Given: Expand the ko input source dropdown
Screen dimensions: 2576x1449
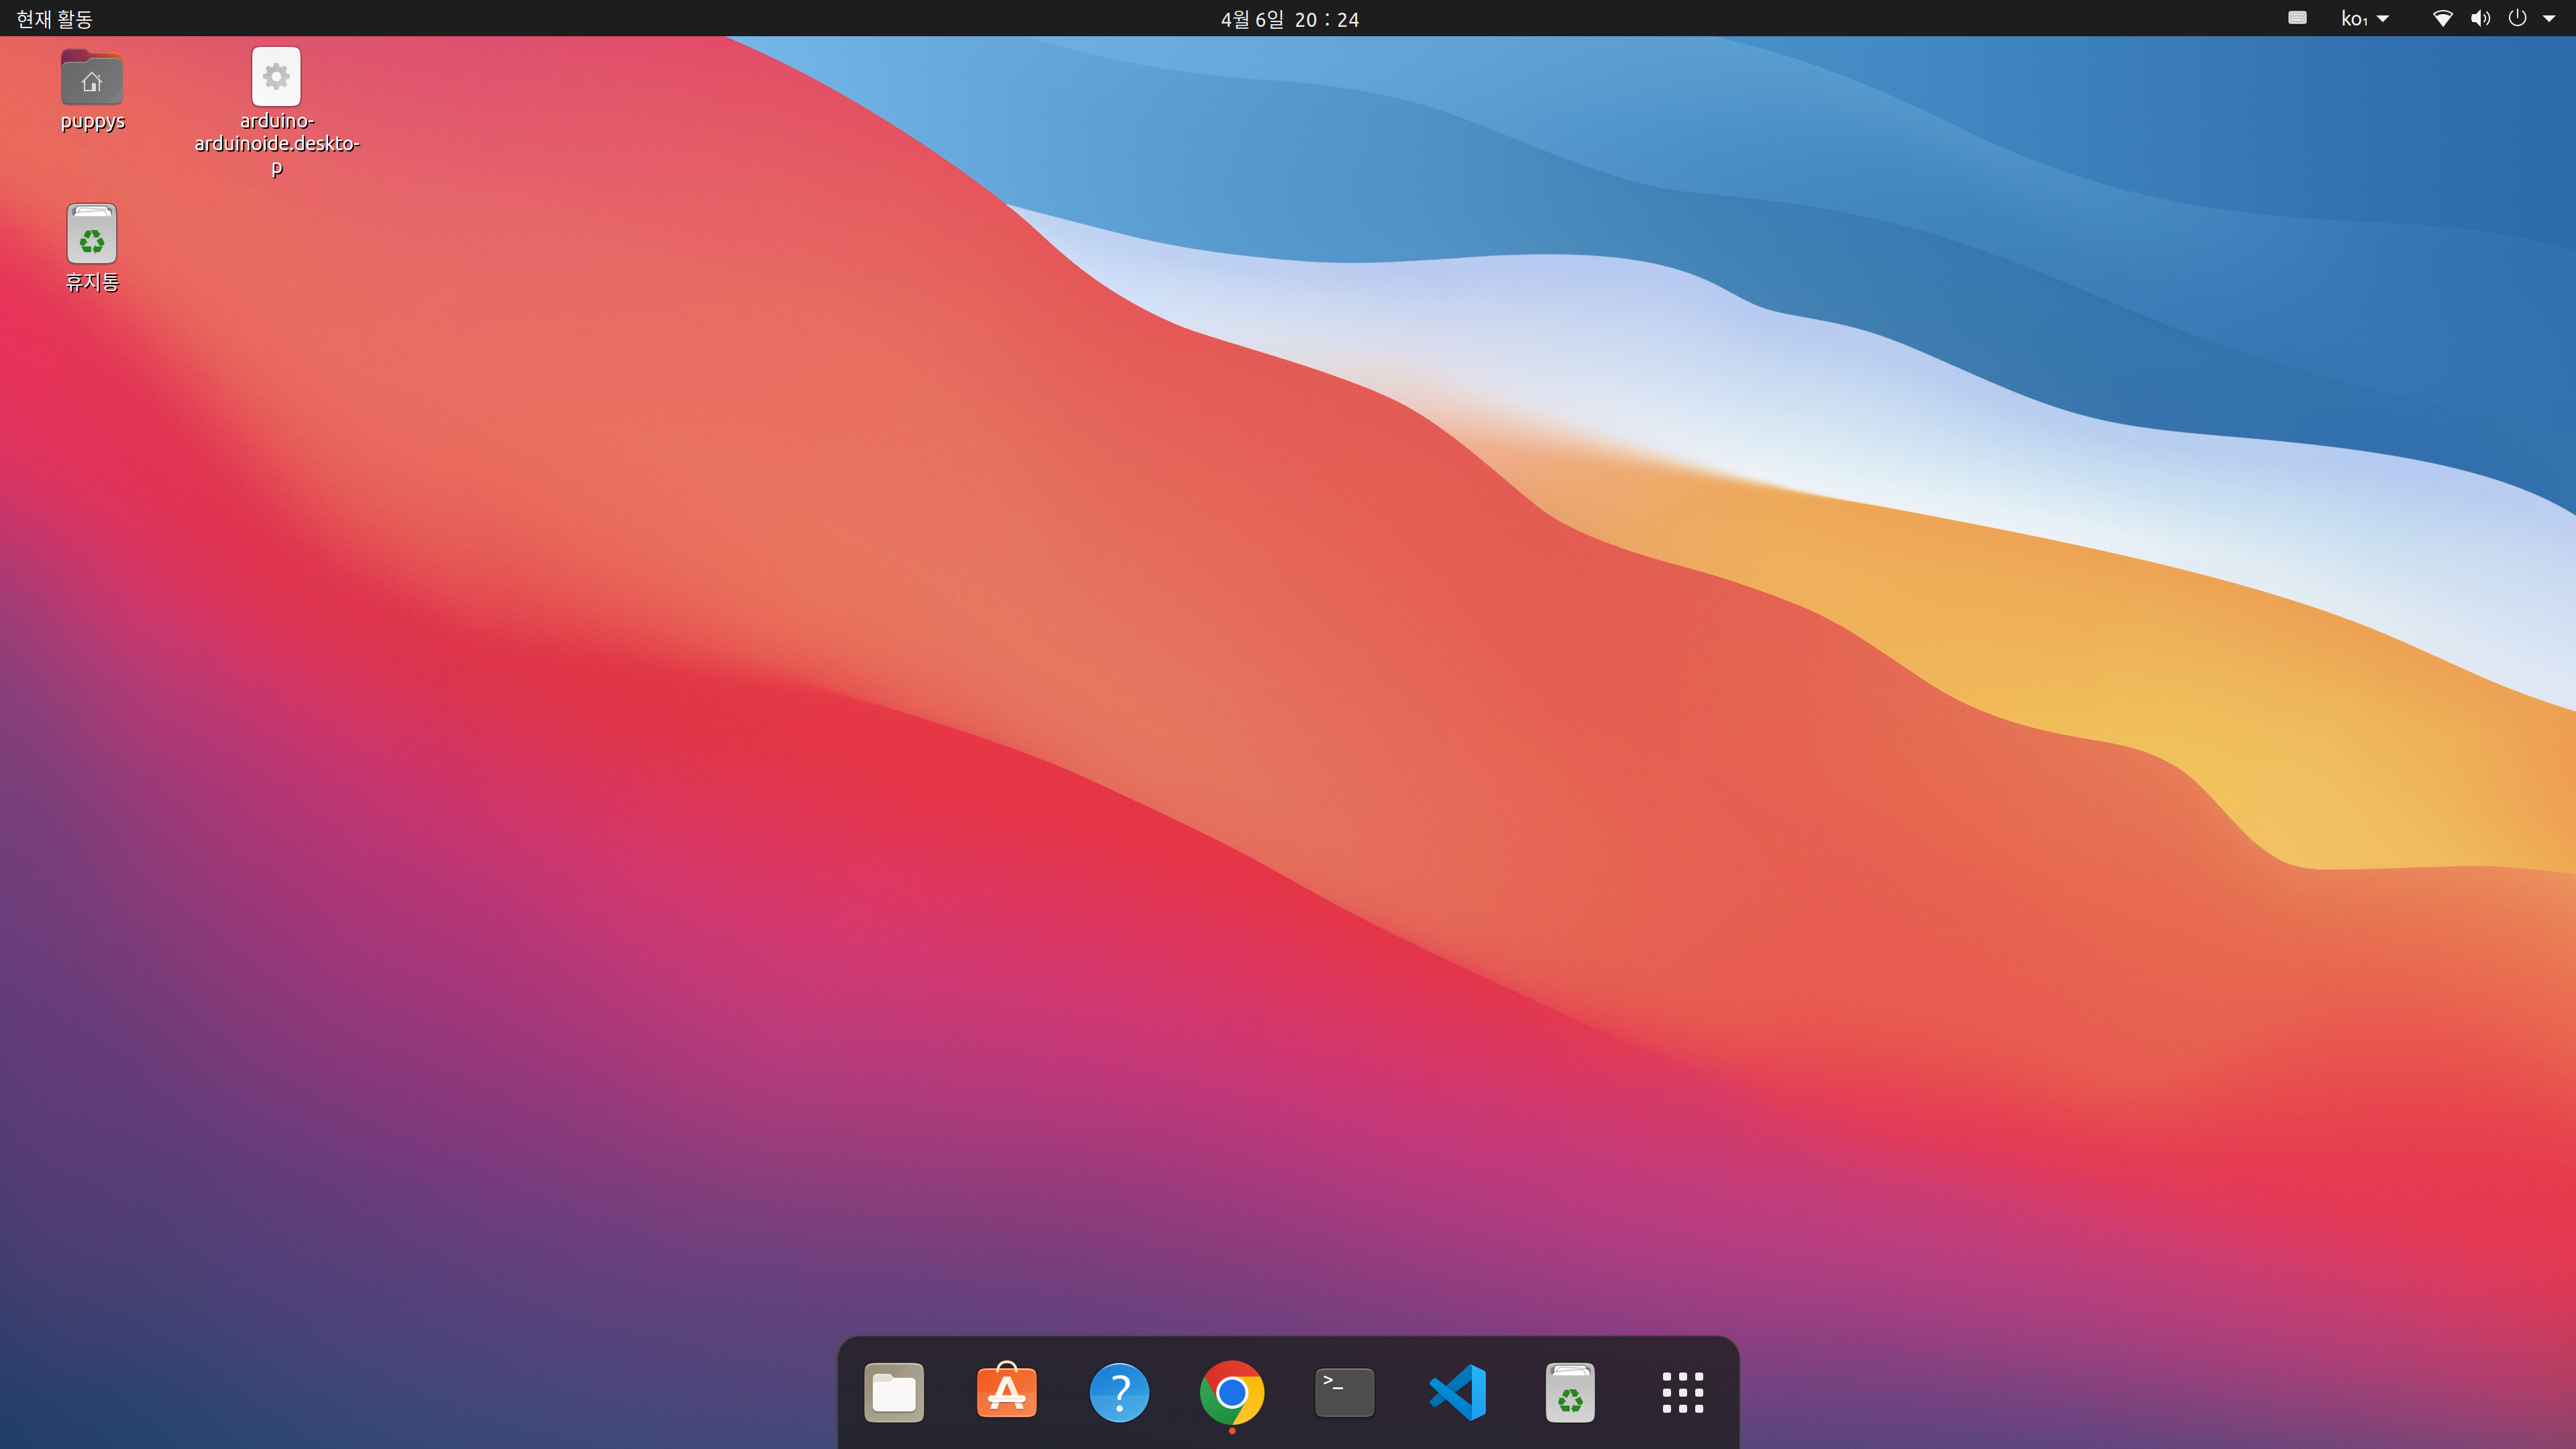Looking at the screenshot, I should click(x=2364, y=18).
